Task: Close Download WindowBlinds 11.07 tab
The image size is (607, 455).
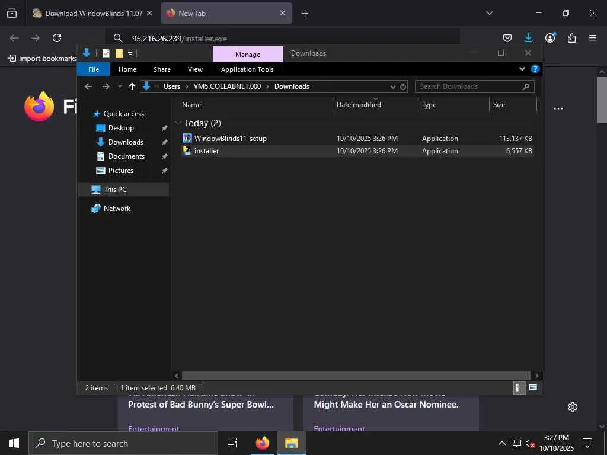Action: tap(149, 13)
